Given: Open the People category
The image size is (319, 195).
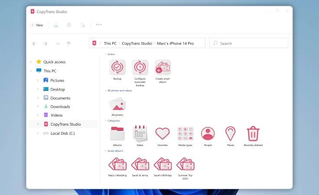Looking at the screenshot, I should coord(208,133).
